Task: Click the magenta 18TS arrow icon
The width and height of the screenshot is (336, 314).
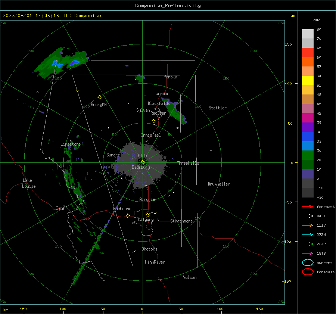Action: pos(308,254)
